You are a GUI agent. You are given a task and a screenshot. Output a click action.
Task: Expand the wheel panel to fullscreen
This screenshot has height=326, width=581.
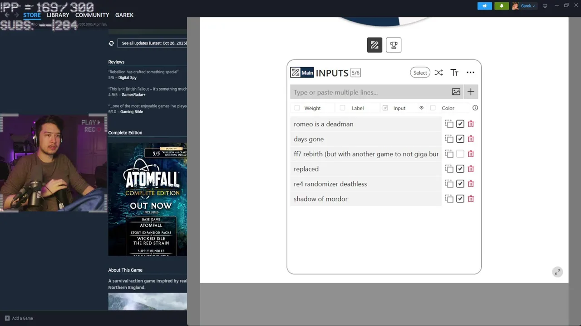coord(557,272)
